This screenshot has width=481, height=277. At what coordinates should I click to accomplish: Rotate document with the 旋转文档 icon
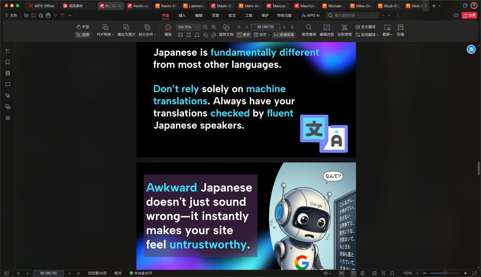click(226, 27)
